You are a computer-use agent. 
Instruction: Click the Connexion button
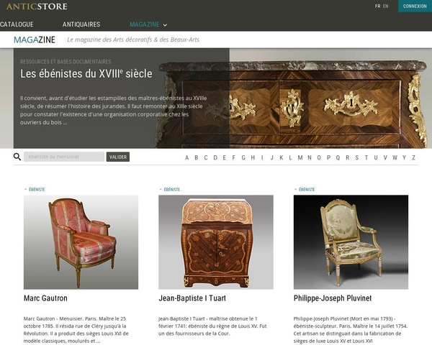[415, 6]
